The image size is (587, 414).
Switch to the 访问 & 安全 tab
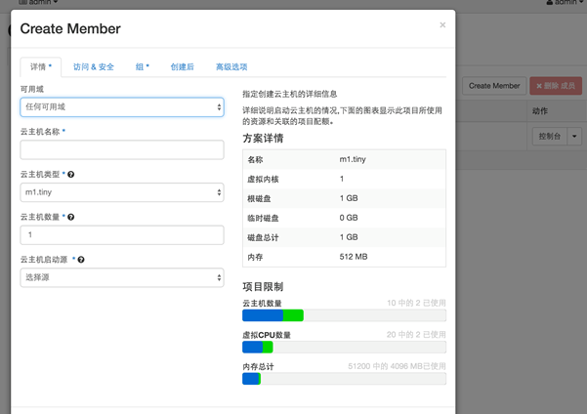[93, 67]
